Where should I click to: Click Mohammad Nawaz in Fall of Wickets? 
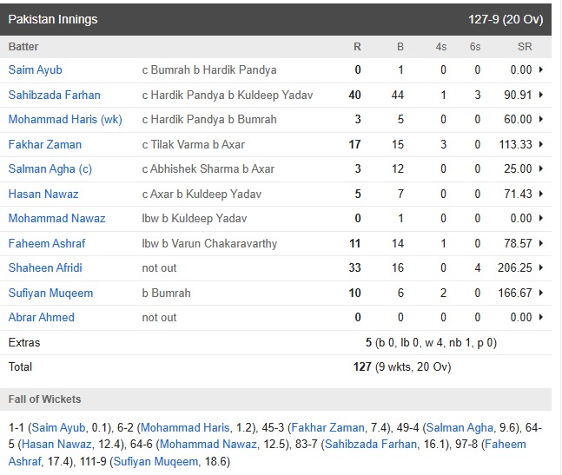[208, 445]
